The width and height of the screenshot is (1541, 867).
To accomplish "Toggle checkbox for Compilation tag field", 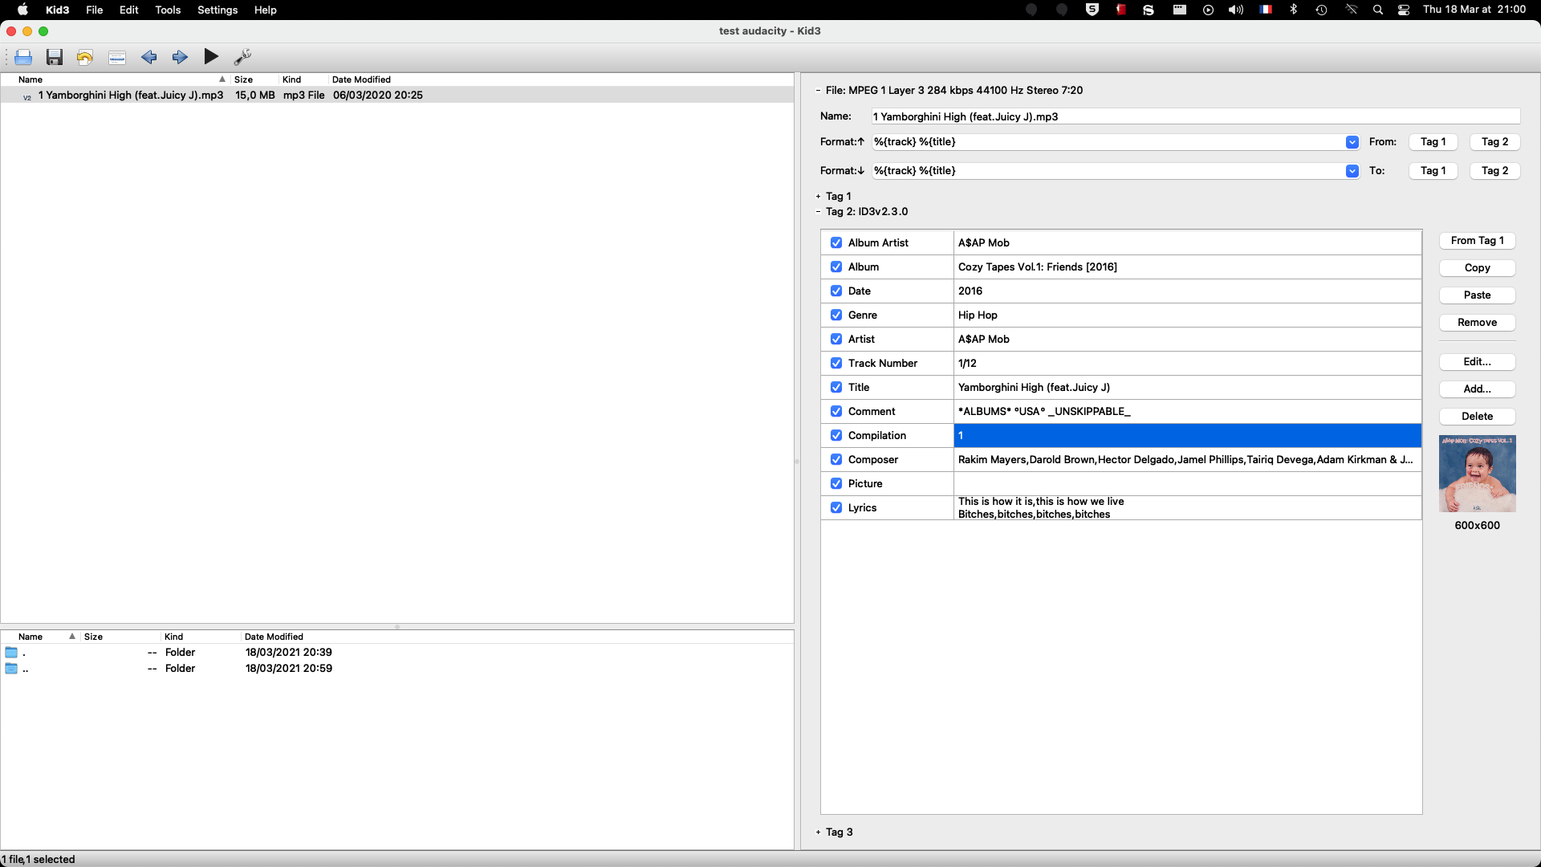I will click(x=836, y=435).
